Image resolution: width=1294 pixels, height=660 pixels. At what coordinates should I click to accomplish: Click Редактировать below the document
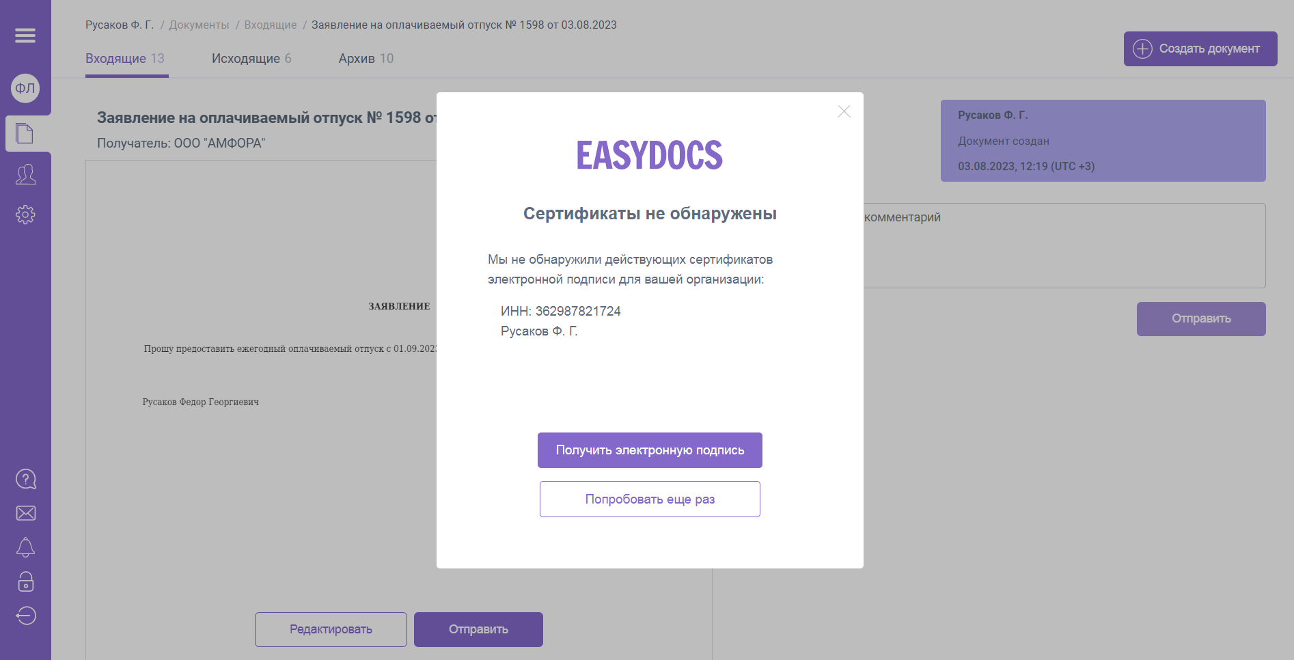[330, 629]
